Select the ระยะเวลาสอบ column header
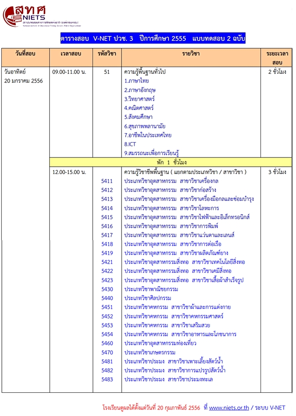The width and height of the screenshot is (296, 416). click(x=277, y=57)
